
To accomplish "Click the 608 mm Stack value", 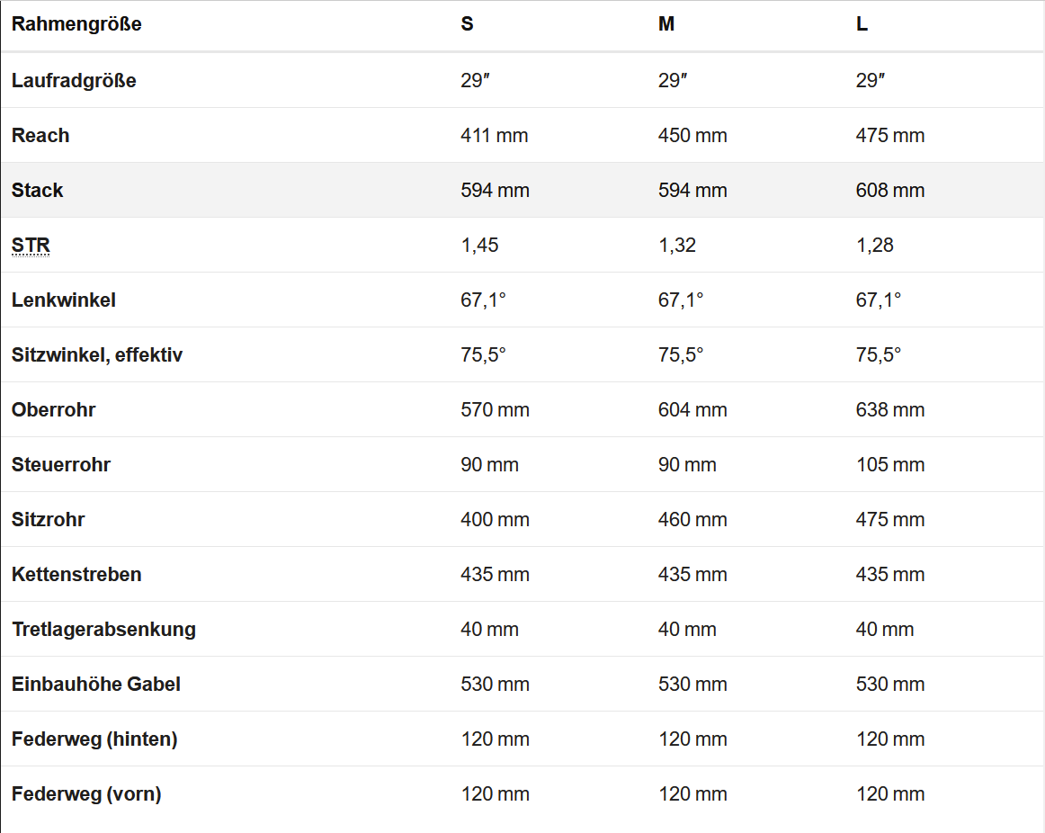I will coord(890,191).
